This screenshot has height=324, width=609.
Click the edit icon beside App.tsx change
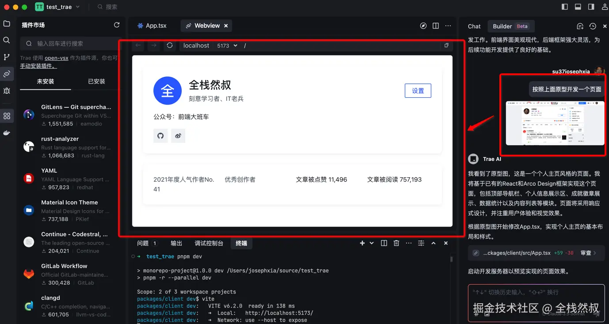coord(476,253)
